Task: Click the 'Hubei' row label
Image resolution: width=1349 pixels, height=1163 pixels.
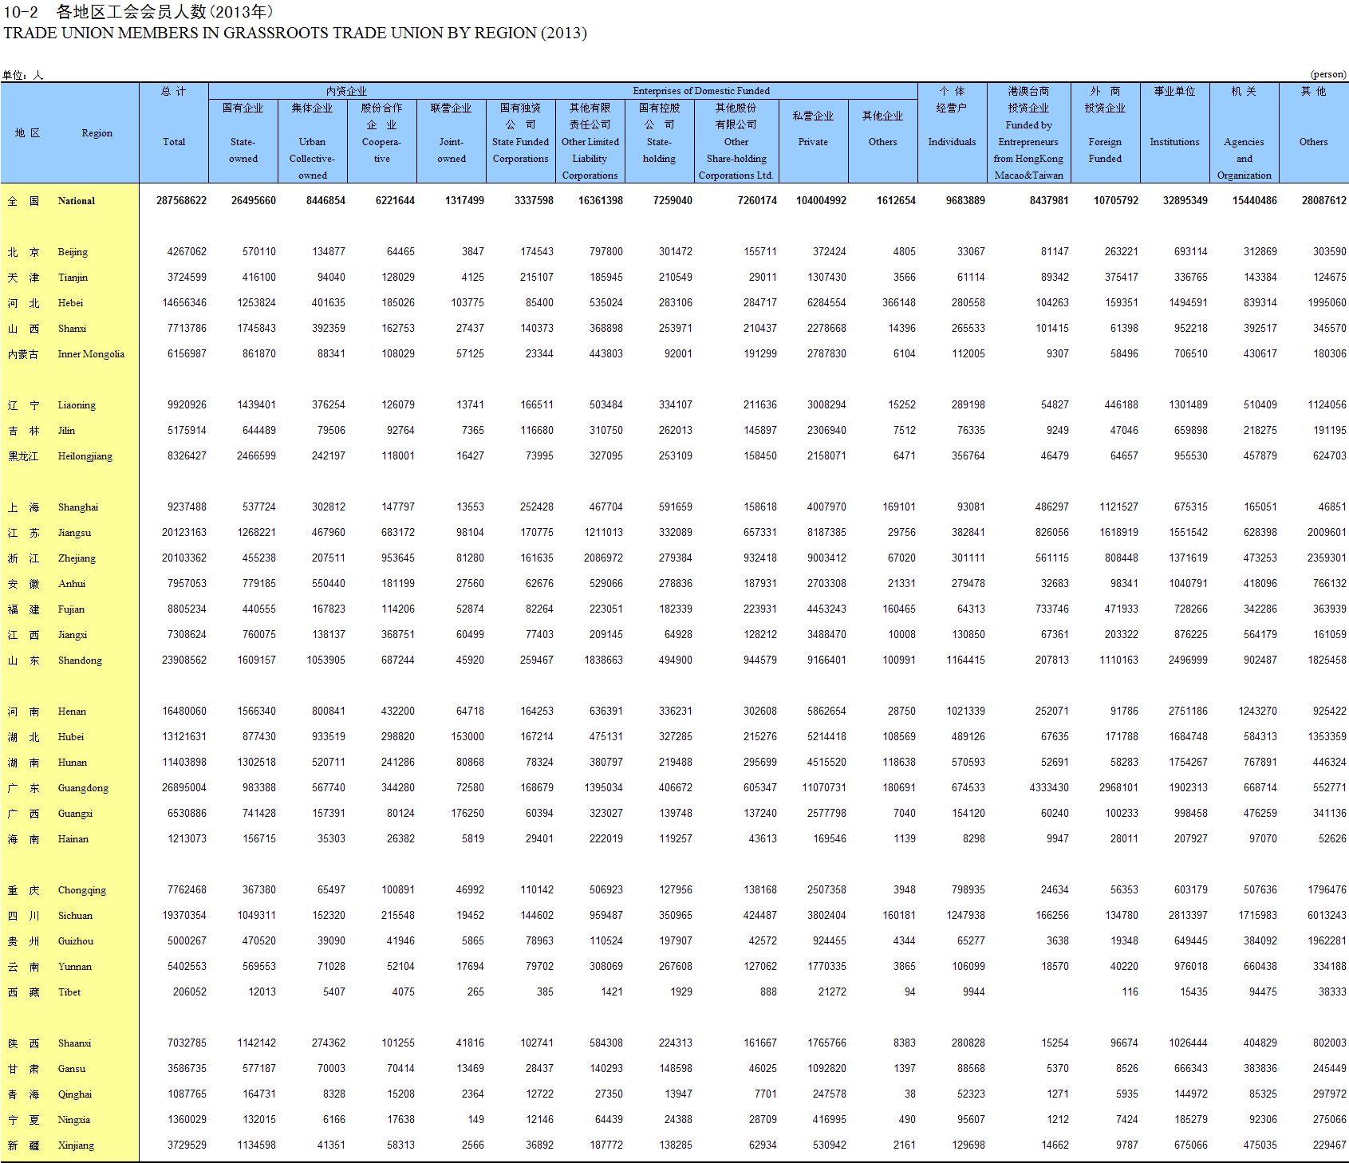Action: point(71,737)
